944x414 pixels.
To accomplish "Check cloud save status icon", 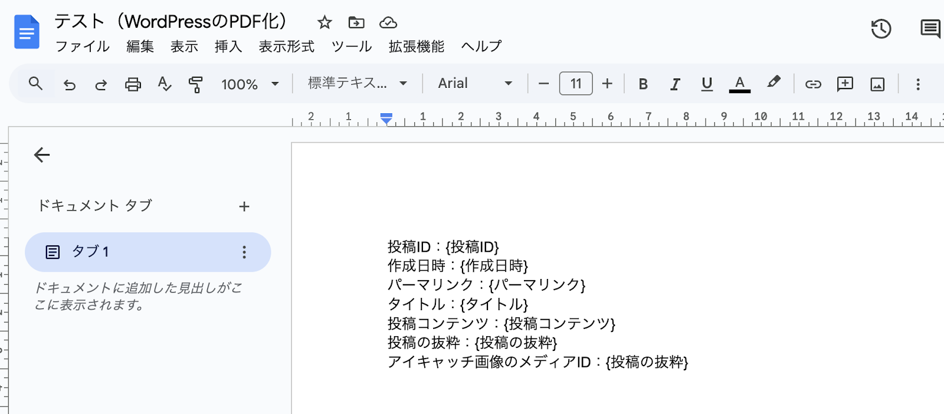I will click(x=388, y=22).
